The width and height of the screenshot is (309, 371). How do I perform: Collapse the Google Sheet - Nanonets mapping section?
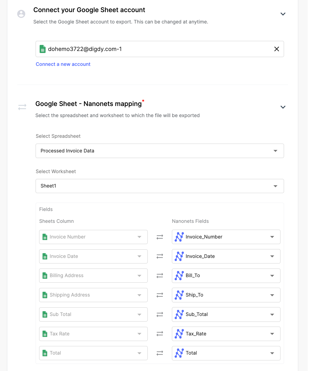(x=283, y=107)
